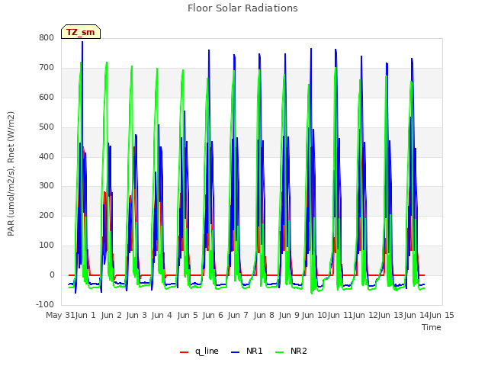
Task: Click the Jun 4 x-axis date label
Action: point(162,315)
